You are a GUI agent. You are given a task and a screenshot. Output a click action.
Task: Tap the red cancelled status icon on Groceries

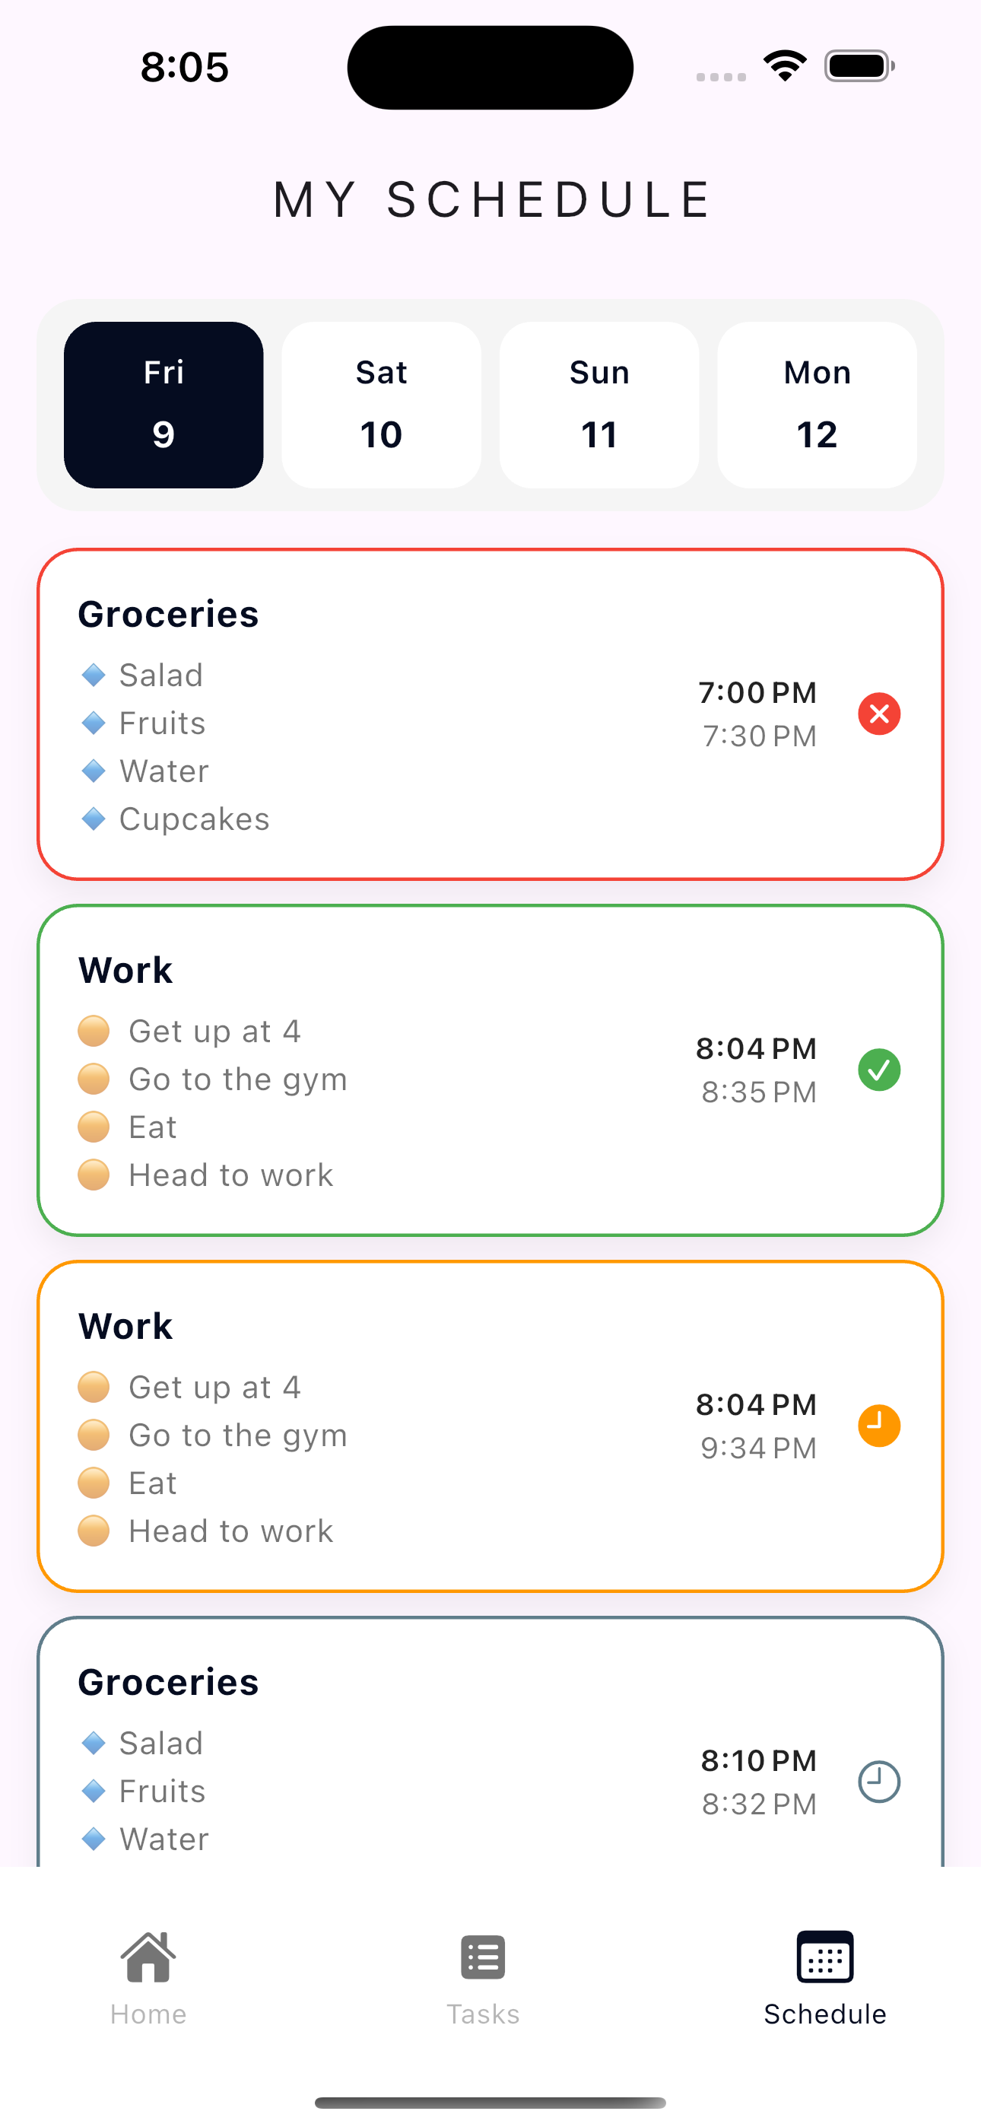click(x=878, y=714)
